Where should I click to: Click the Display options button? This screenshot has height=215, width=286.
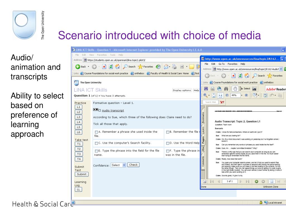point(182,90)
